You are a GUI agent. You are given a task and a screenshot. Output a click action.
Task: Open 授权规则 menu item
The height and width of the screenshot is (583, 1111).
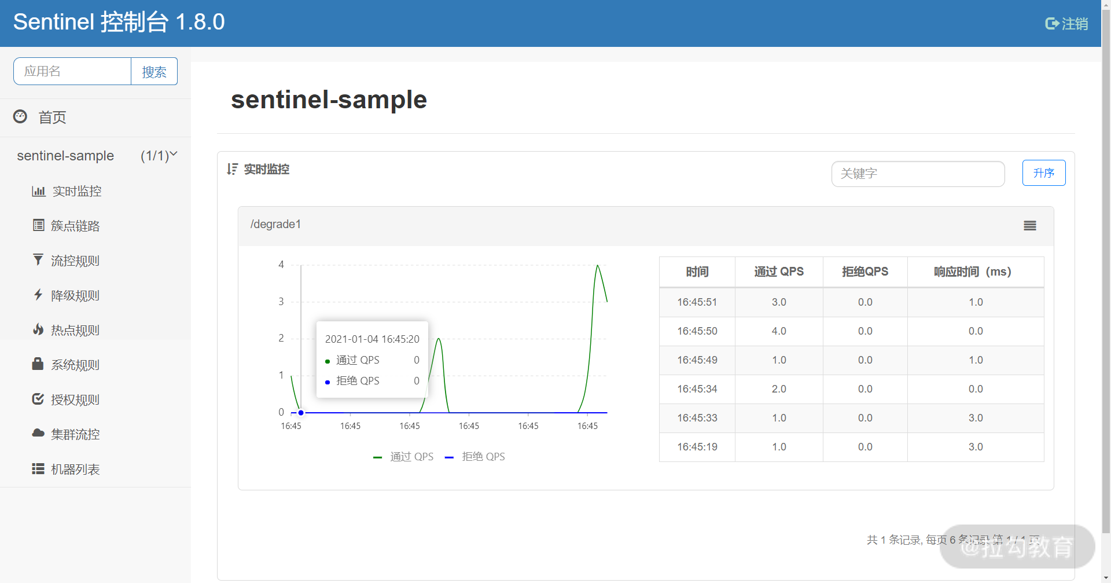coord(75,399)
